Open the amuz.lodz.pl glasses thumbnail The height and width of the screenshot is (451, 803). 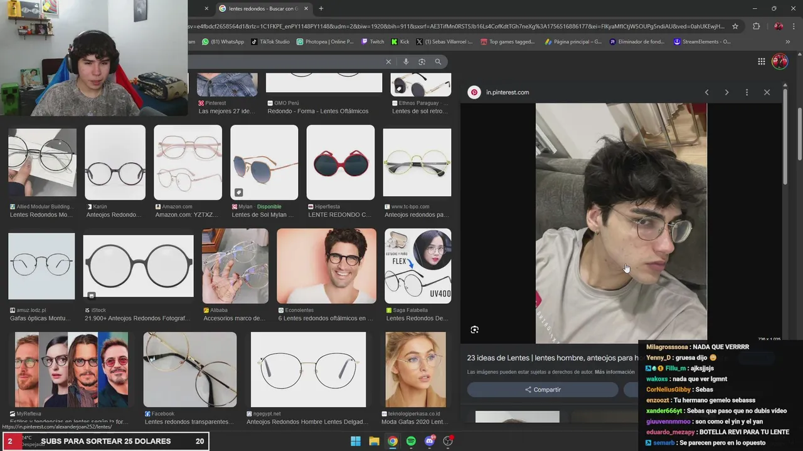click(41, 266)
